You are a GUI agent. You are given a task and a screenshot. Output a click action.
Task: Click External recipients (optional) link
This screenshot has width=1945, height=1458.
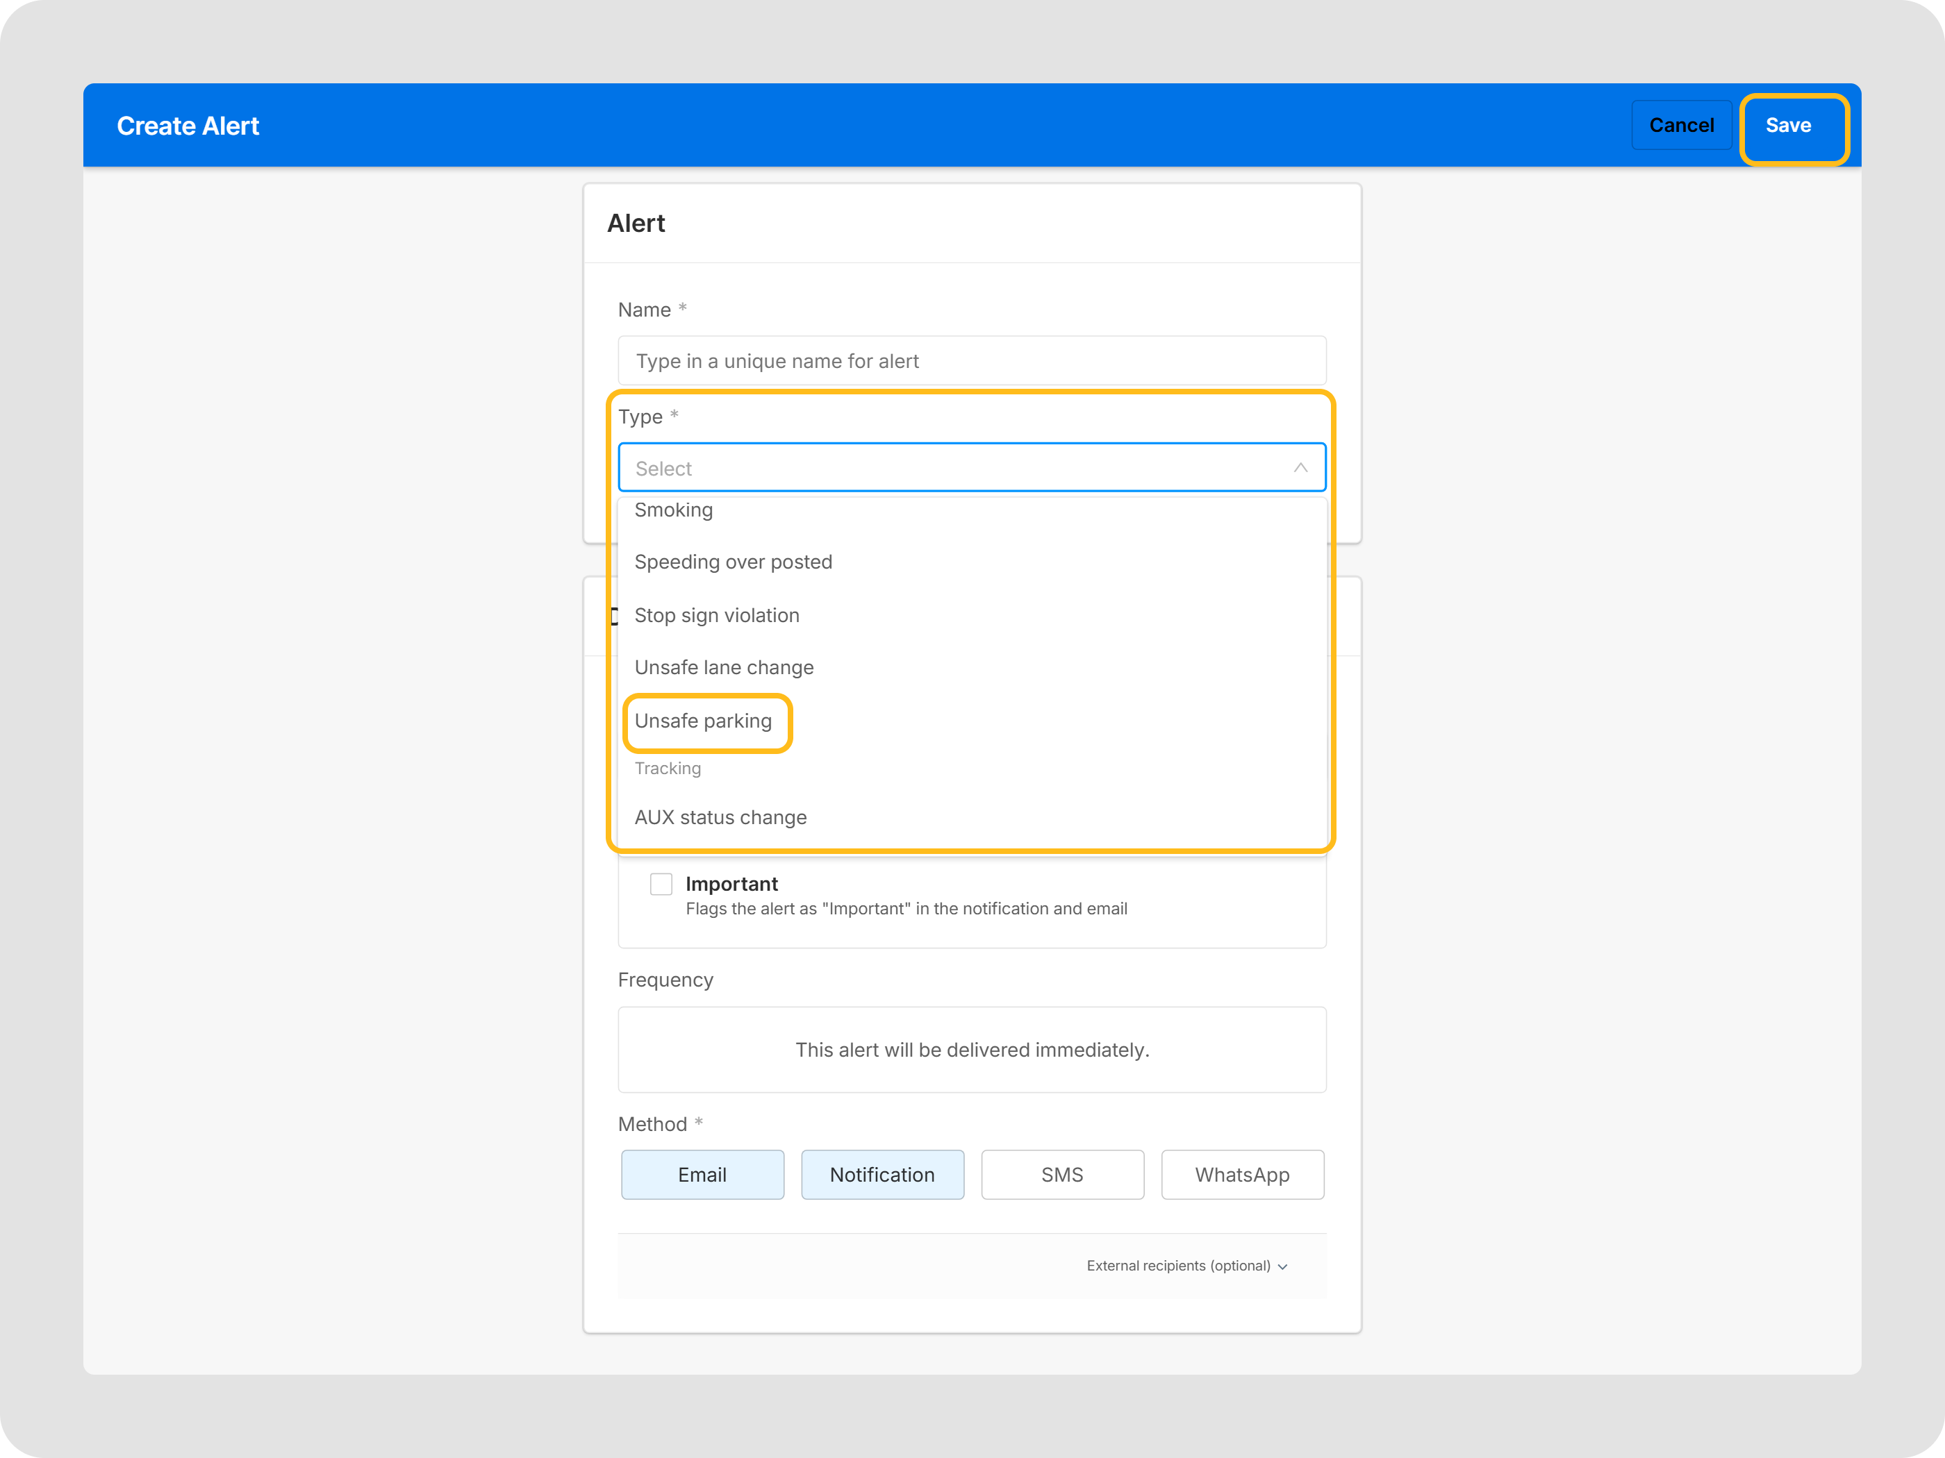click(1177, 1266)
